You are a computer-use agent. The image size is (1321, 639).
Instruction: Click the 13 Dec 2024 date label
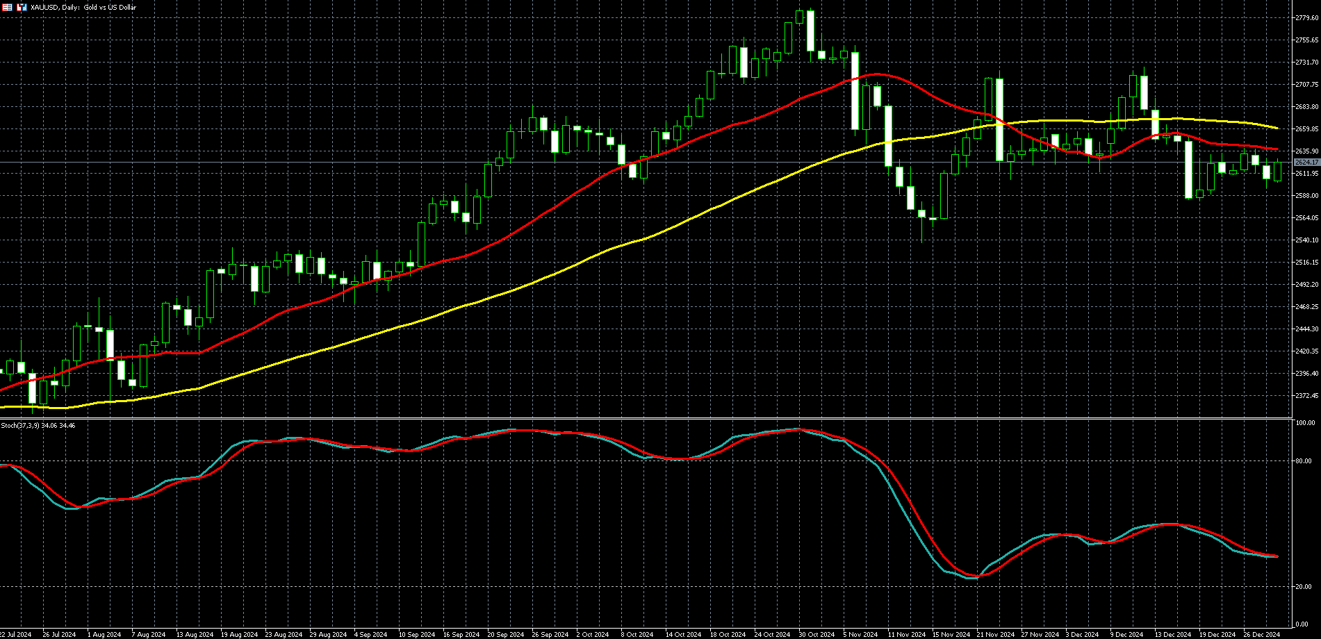pos(1173,635)
